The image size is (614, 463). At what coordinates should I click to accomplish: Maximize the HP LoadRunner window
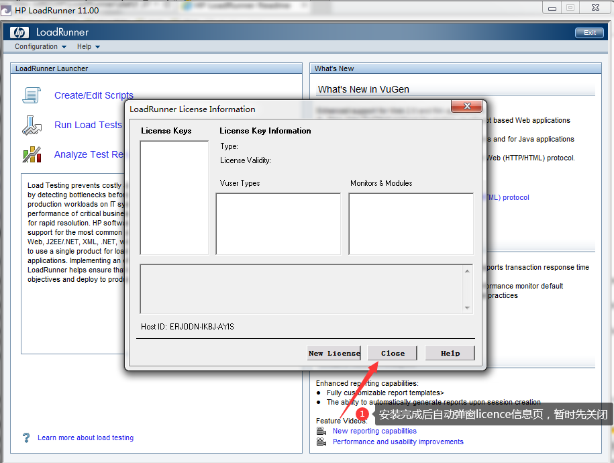(570, 8)
